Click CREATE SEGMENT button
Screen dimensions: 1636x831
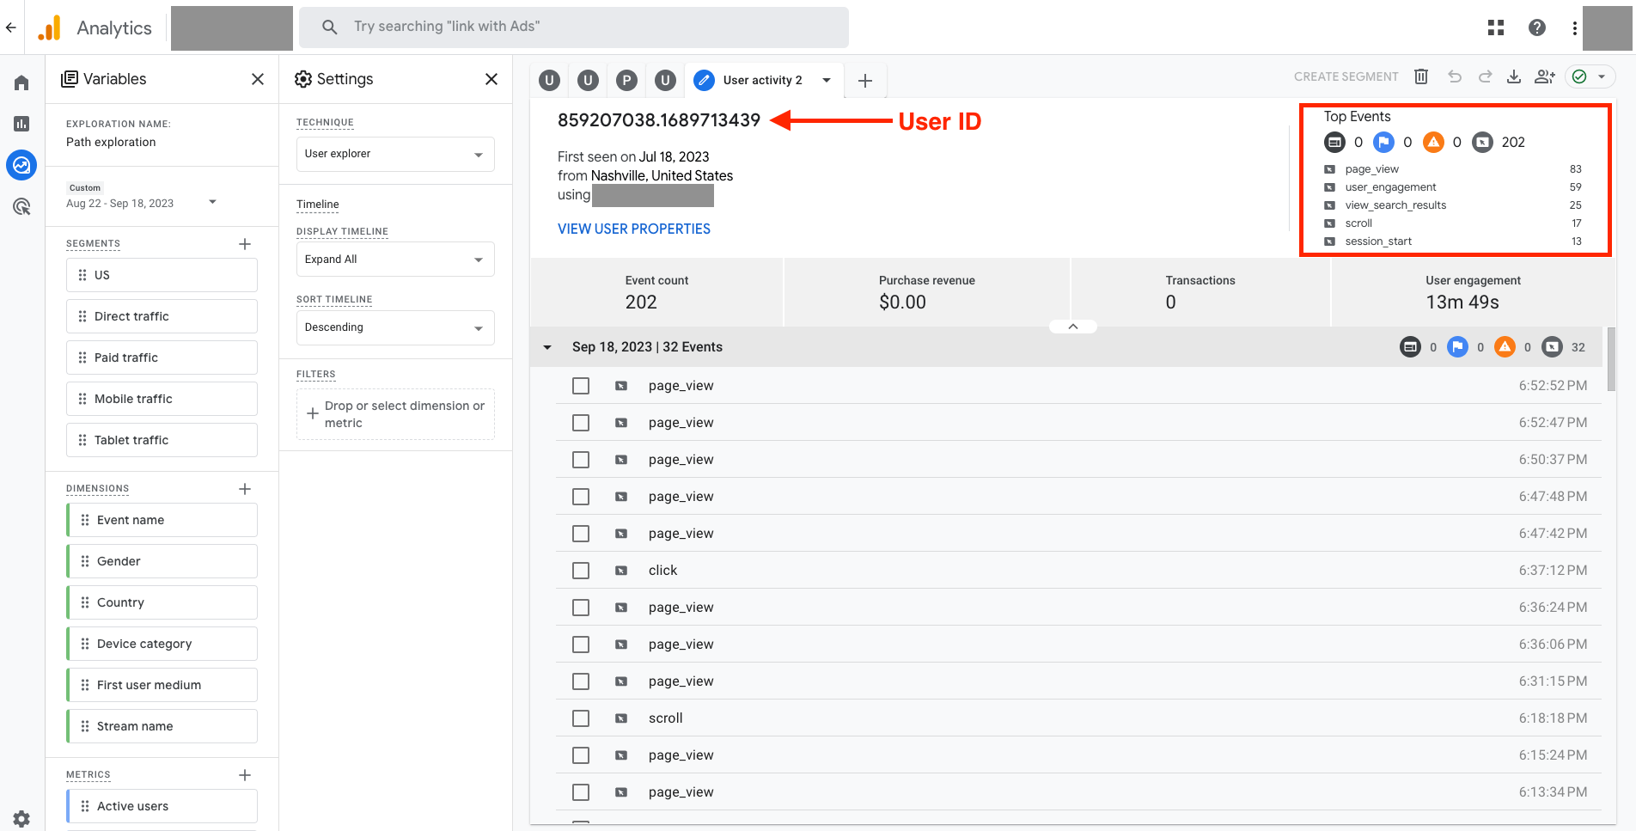tap(1346, 76)
